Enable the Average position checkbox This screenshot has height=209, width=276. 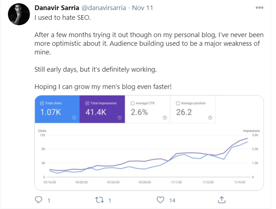178,103
